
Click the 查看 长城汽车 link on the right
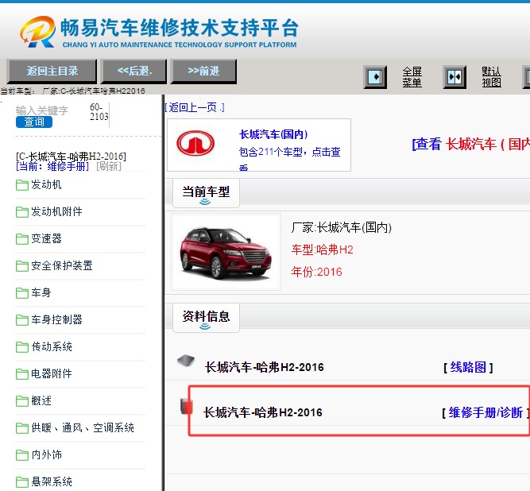coord(470,144)
